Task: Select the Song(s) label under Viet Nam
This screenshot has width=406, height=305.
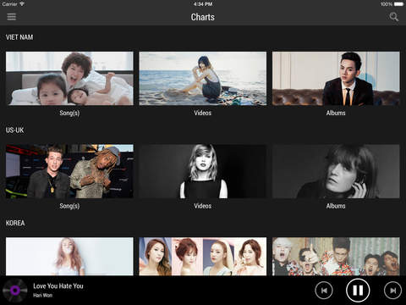Action: point(69,113)
